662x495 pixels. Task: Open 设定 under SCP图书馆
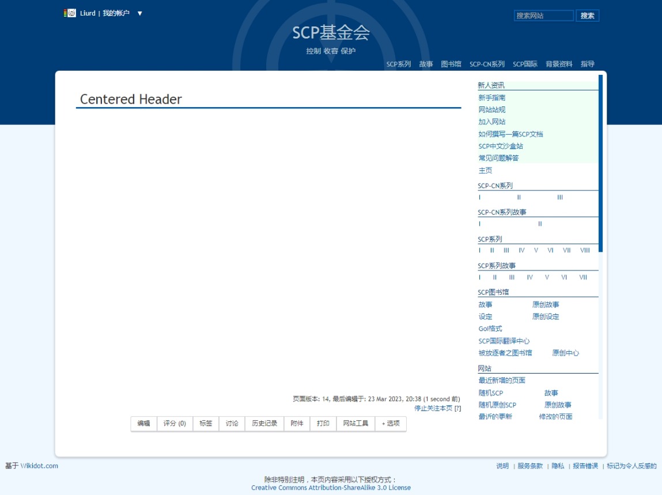pyautogui.click(x=485, y=317)
